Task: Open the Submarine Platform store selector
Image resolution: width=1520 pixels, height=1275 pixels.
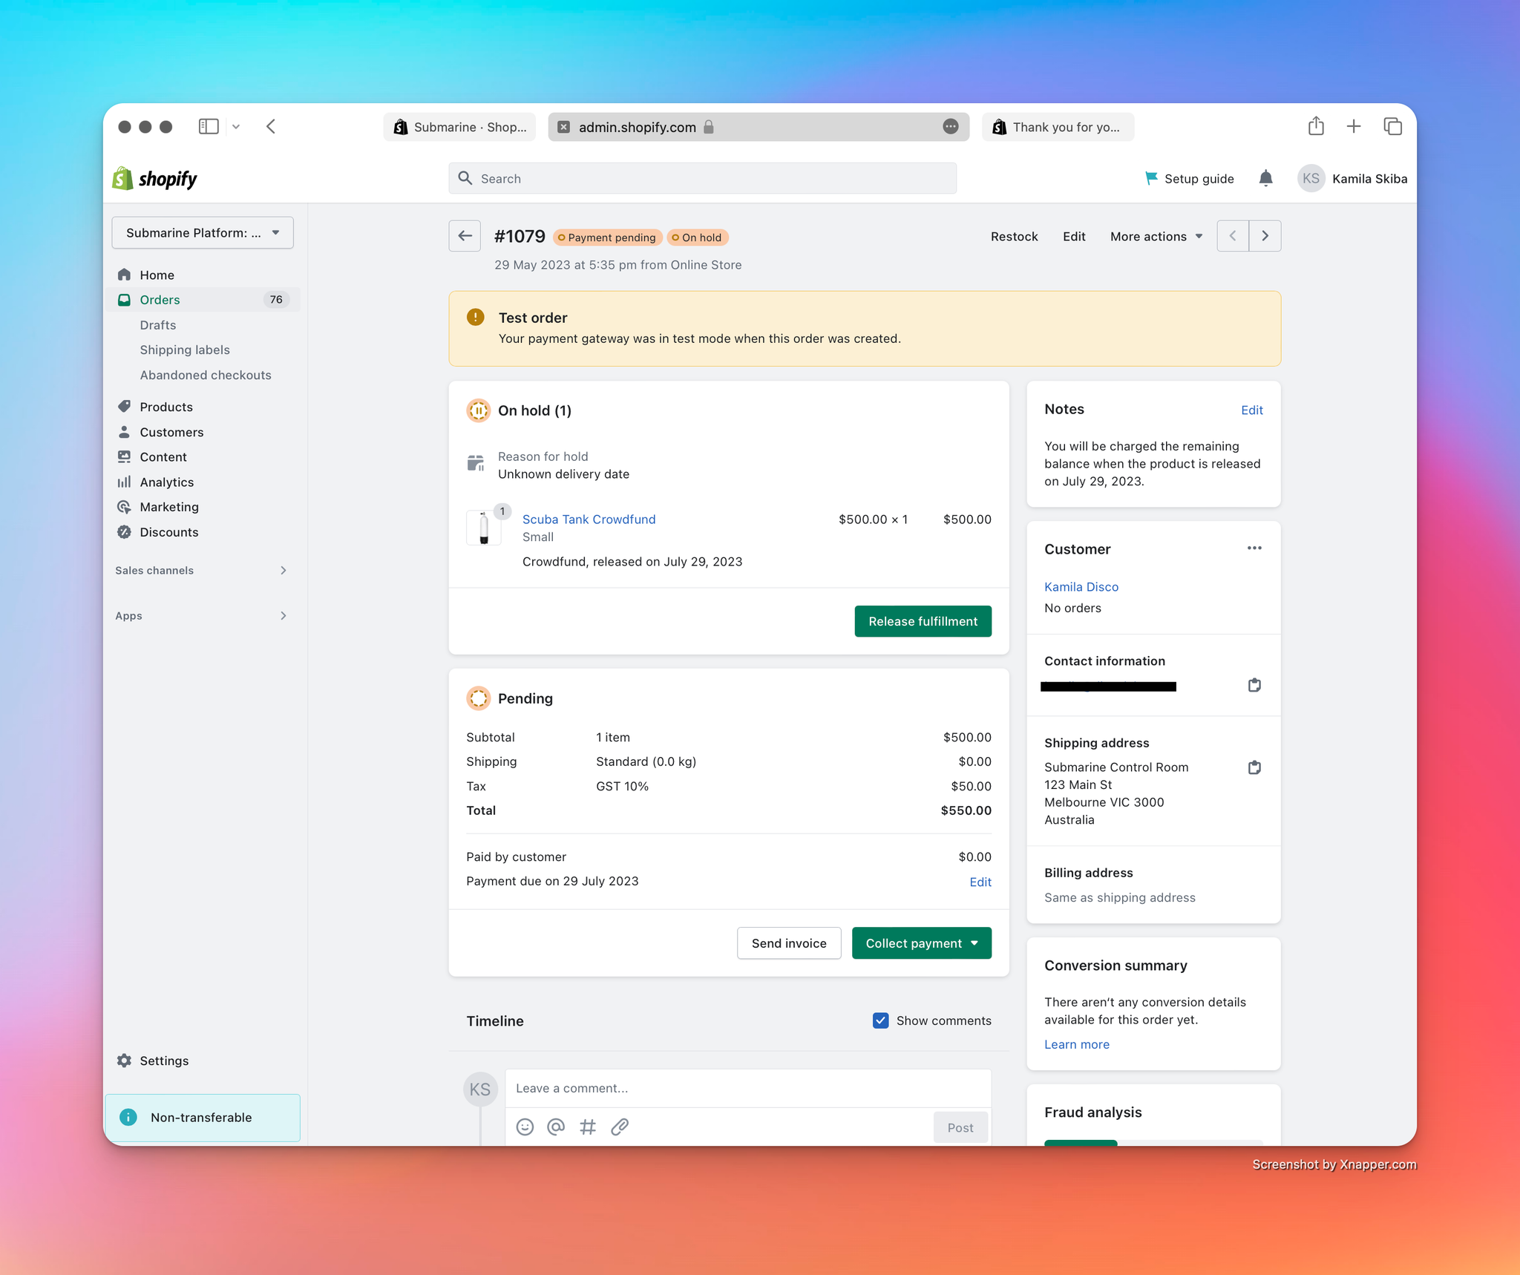Action: (203, 233)
